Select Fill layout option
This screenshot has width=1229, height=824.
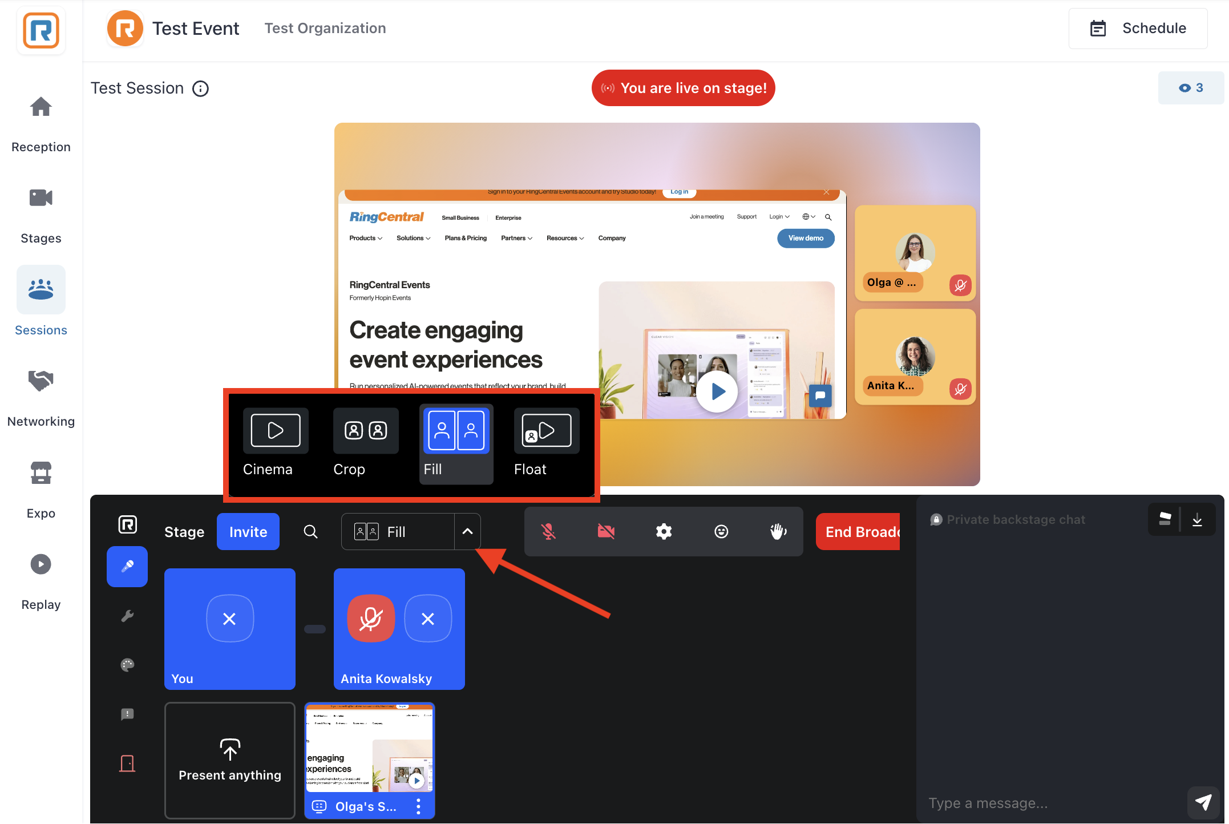tap(456, 443)
